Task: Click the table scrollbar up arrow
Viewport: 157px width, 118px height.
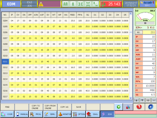Action: click(131, 13)
